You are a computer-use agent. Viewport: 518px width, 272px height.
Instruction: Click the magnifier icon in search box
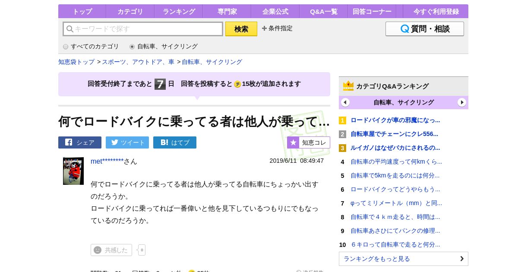tap(69, 29)
